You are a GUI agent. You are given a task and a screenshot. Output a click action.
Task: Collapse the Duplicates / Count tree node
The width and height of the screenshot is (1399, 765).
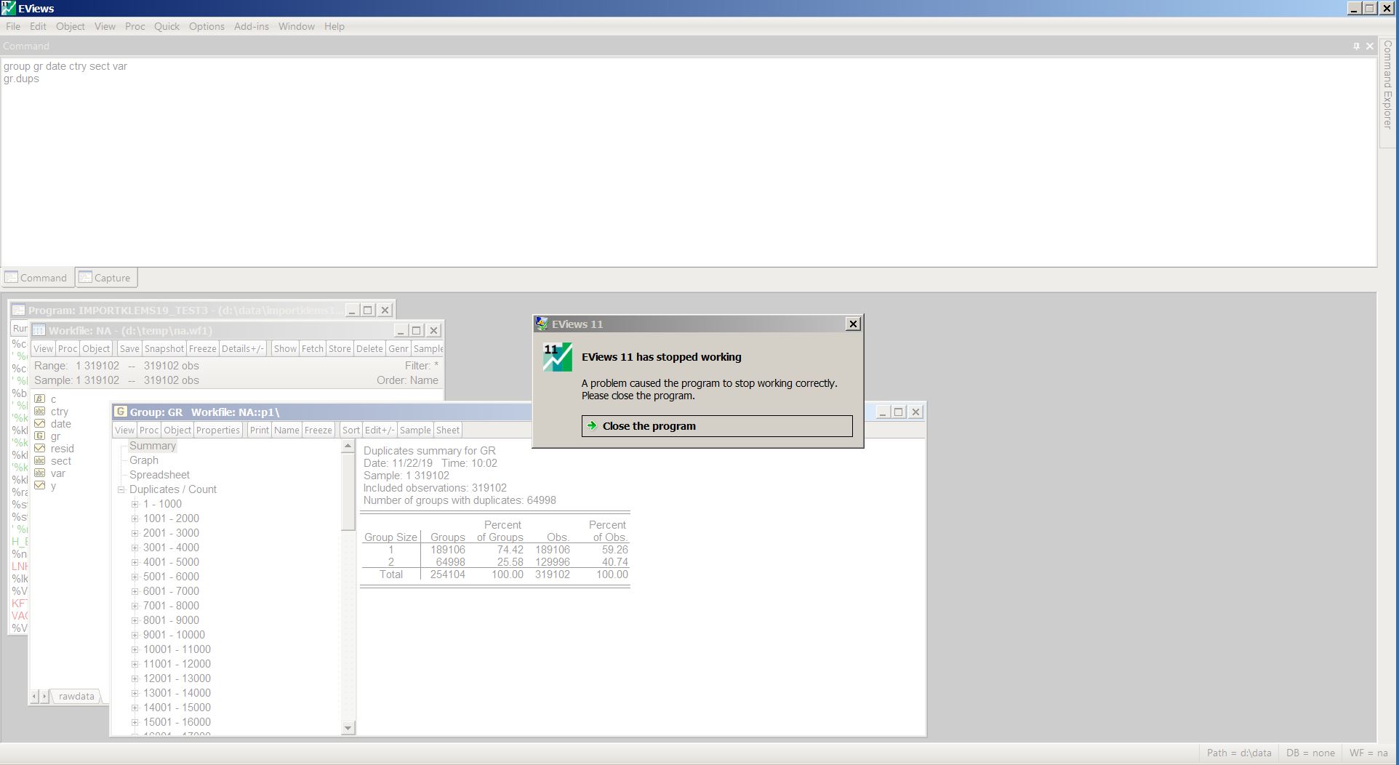121,489
